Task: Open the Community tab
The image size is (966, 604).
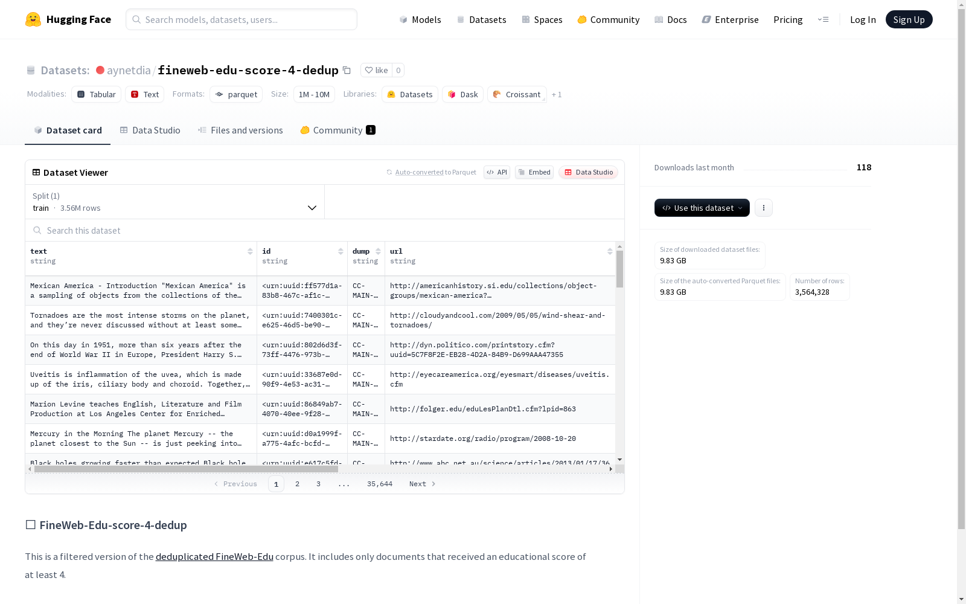Action: [338, 130]
